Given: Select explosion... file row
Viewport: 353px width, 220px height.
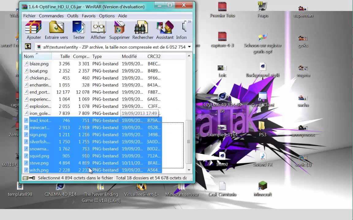Looking at the screenshot, I should (x=92, y=106).
